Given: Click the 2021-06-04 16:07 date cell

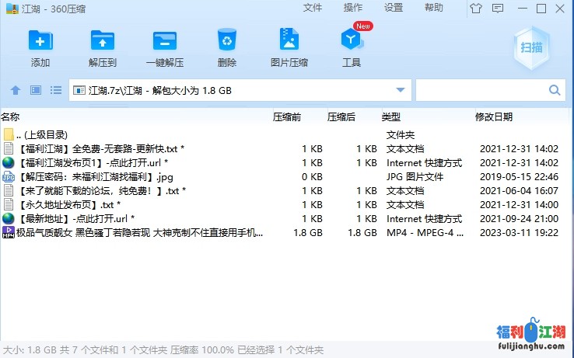Looking at the screenshot, I should 519,190.
